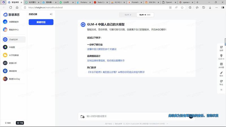The image size is (226, 127).
Task: Switch to the OpenAI browser tab
Action: (169, 2)
